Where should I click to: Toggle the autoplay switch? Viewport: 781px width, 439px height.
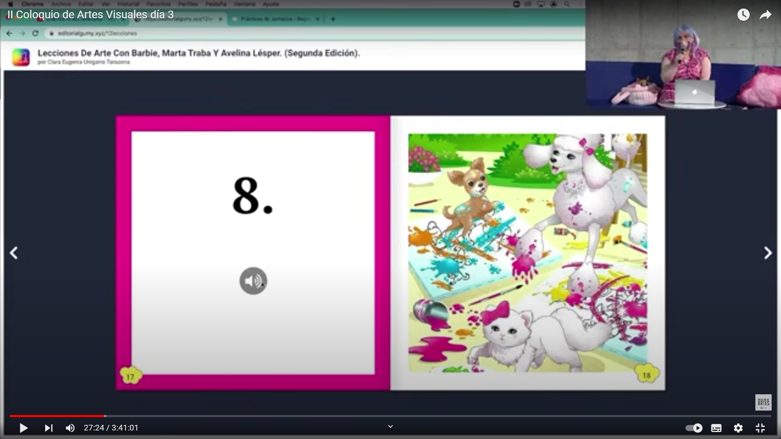[694, 428]
